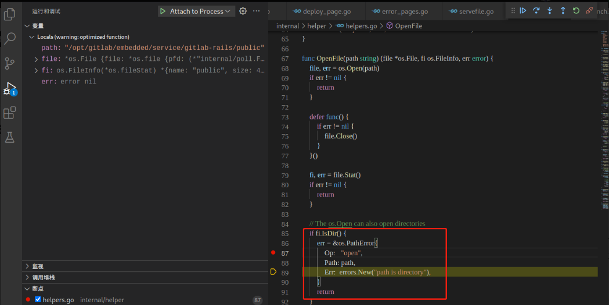Viewport: 609px width, 305px height.
Task: Open the Source Control view
Action: pyautogui.click(x=9, y=63)
